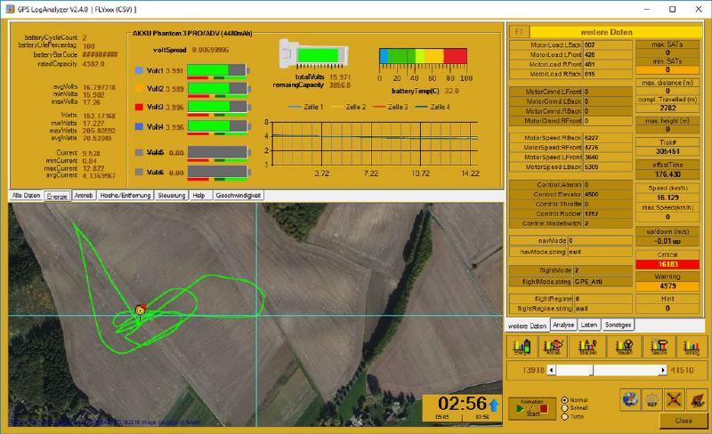Click the Control:Rudder value 1757
This screenshot has width=712, height=434.
coord(607,213)
